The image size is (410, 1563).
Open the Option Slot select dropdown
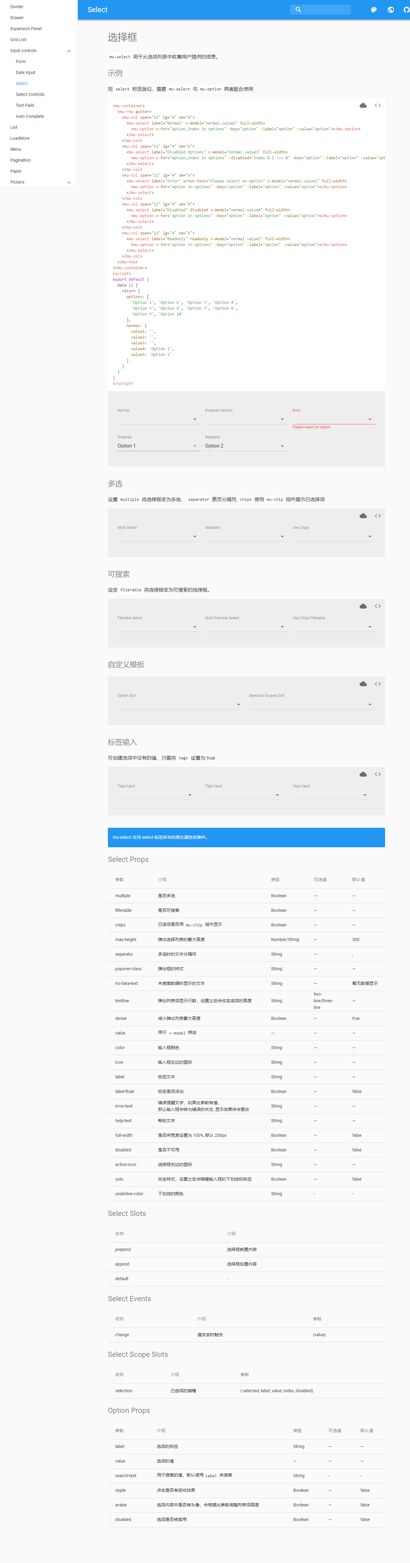click(180, 704)
